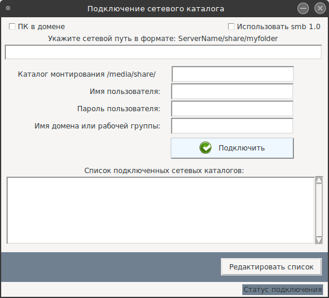Close the window with the X icon
The image size is (329, 298).
tap(320, 8)
